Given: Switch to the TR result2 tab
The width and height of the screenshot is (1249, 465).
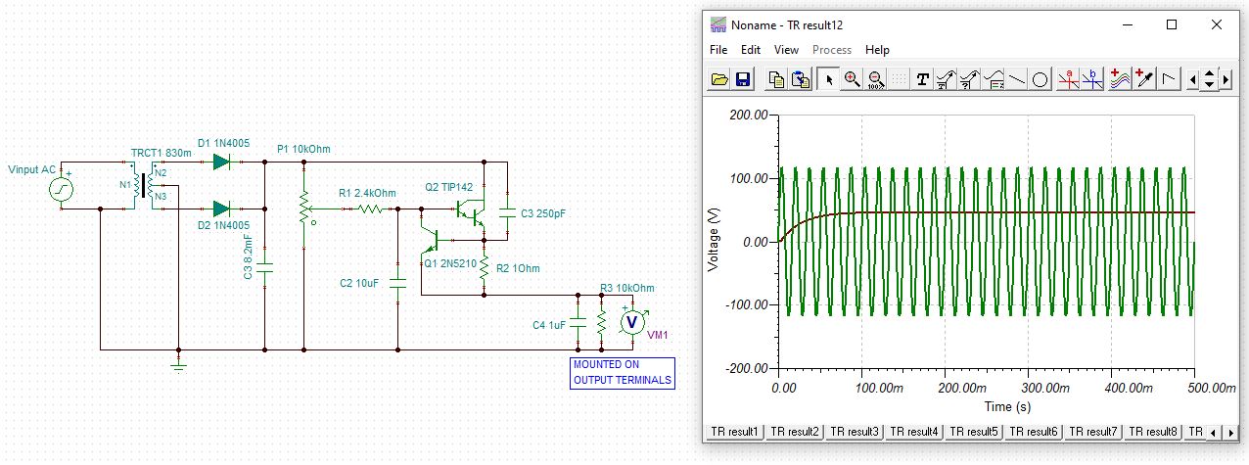Looking at the screenshot, I should coord(794,432).
